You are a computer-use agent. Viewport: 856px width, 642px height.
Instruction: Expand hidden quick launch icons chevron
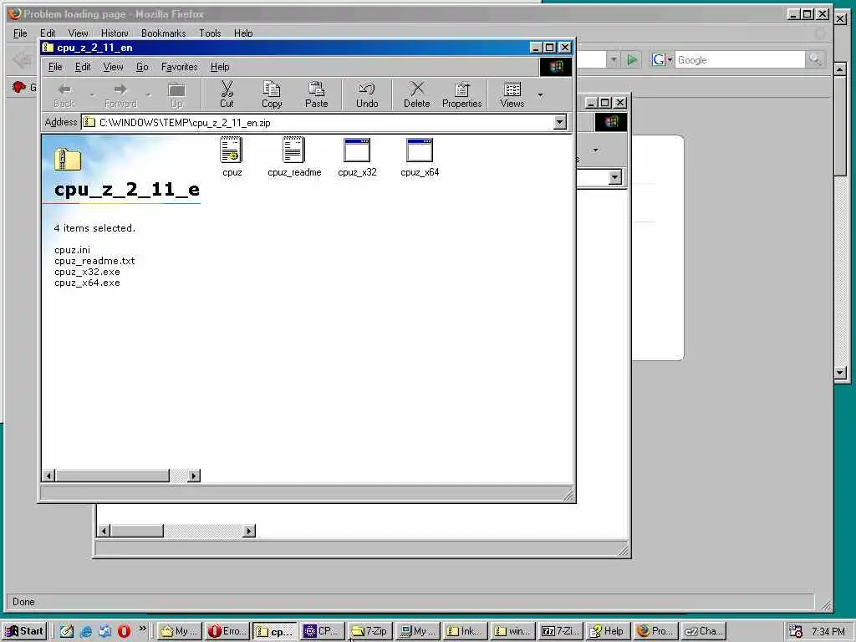(x=142, y=629)
